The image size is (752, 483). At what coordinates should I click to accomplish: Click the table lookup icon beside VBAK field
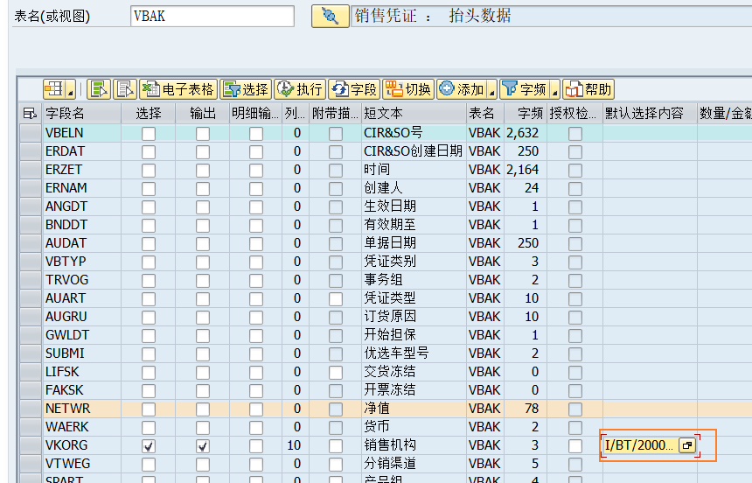pyautogui.click(x=330, y=16)
